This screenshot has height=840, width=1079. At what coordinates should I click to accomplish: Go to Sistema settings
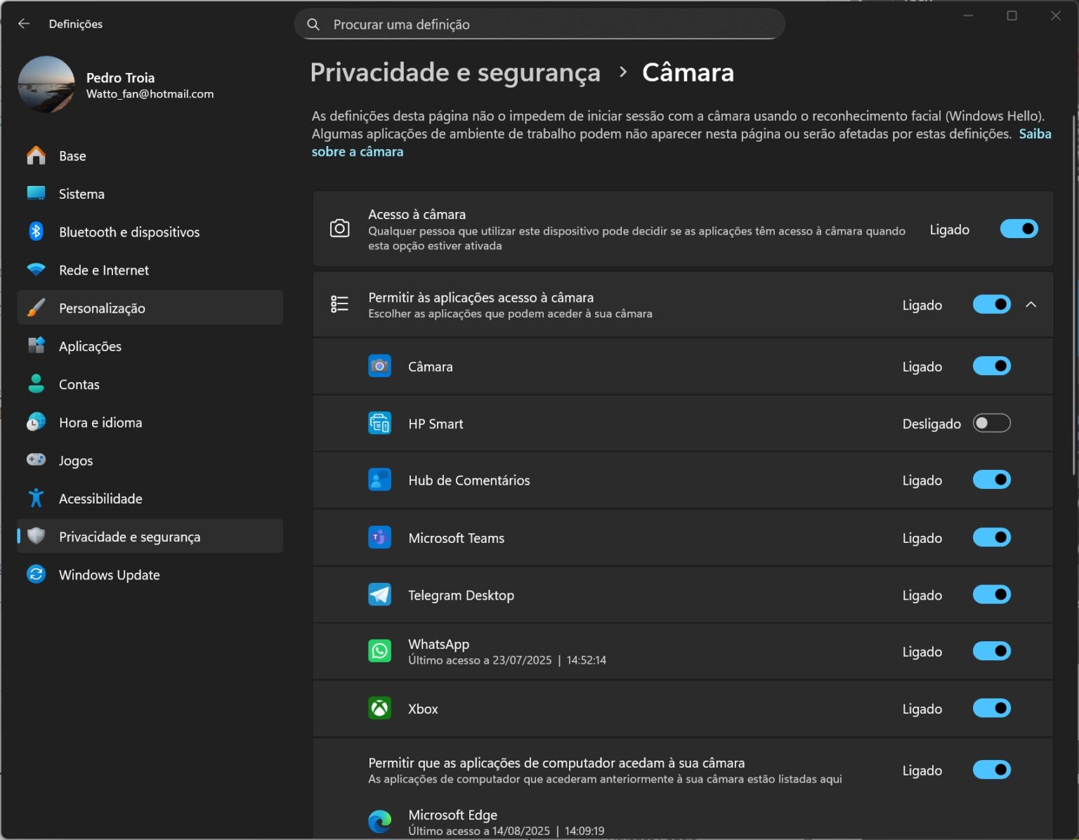pyautogui.click(x=150, y=194)
